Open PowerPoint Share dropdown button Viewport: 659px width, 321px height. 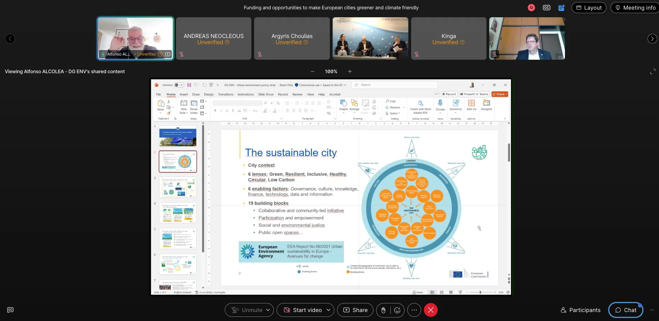(500, 94)
